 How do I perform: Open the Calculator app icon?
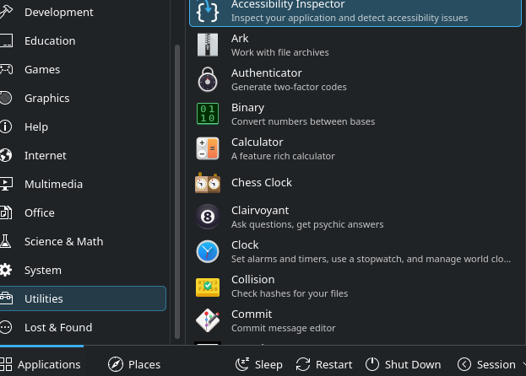[x=208, y=148]
